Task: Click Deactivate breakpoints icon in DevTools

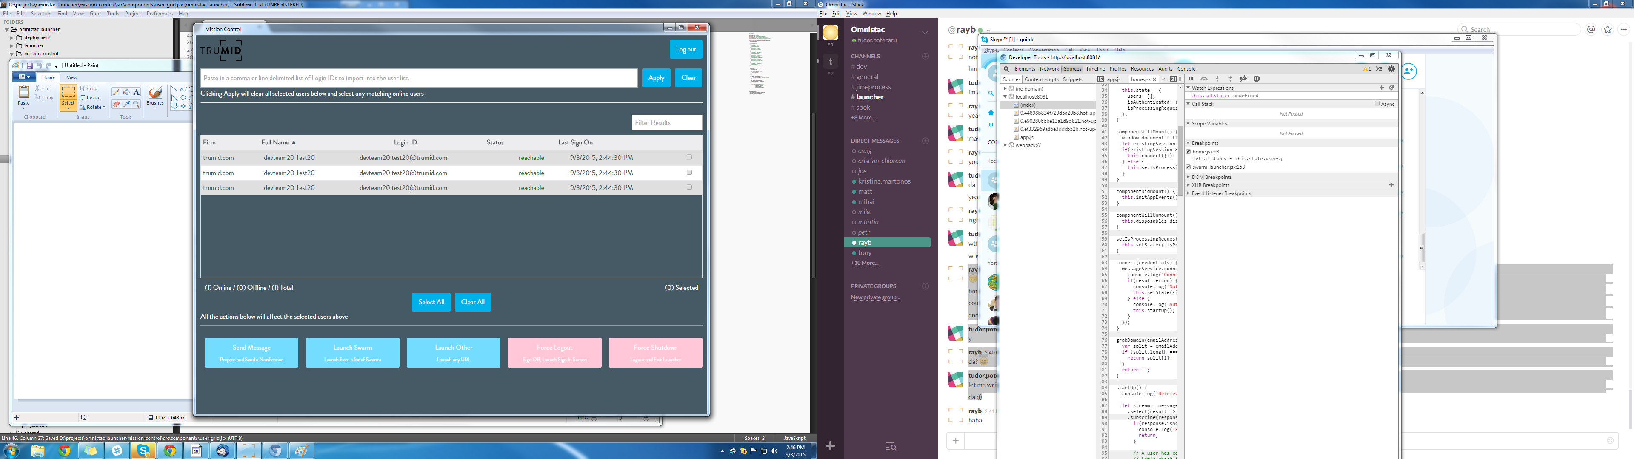Action: 1243,79
